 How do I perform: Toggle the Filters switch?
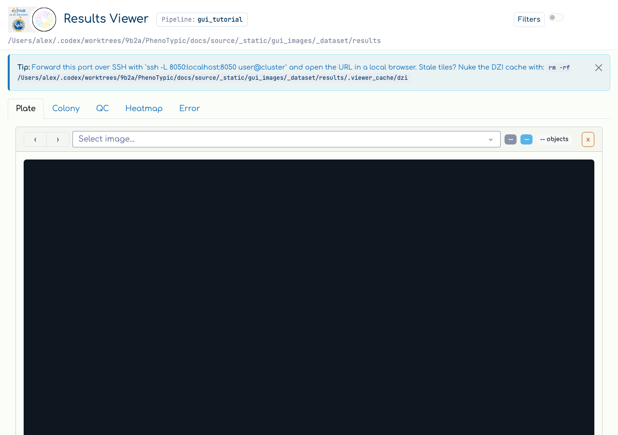(556, 17)
